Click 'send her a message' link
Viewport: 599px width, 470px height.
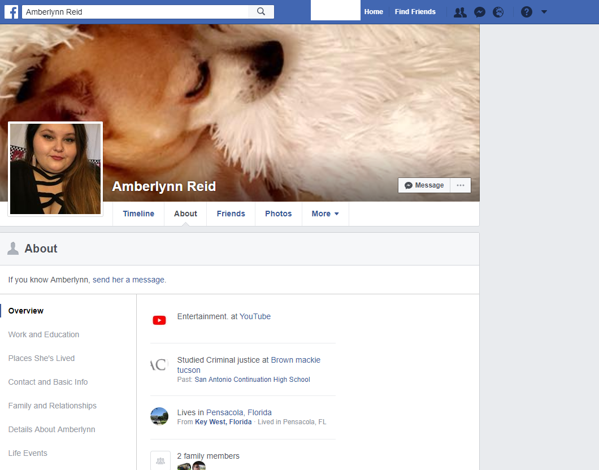click(129, 280)
